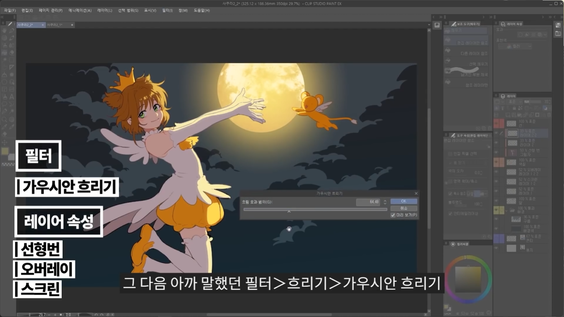Select the Object operation cursor tool
This screenshot has height=317, width=564.
(x=12, y=83)
